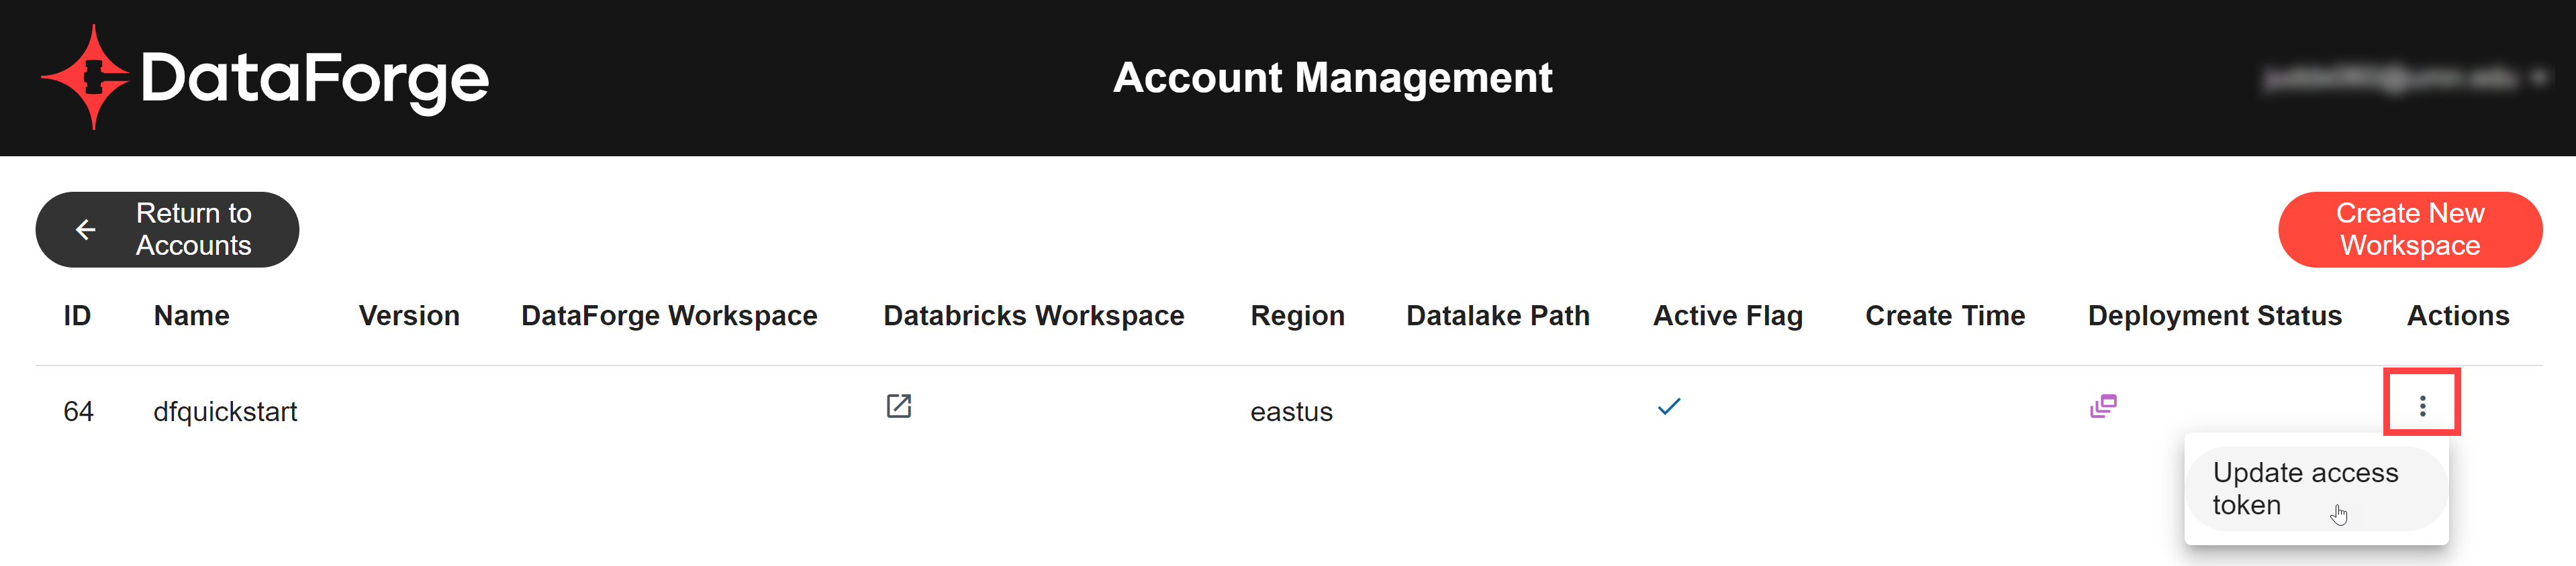Click the workspace ID 64
Image resolution: width=2576 pixels, height=566 pixels.
pyautogui.click(x=78, y=411)
